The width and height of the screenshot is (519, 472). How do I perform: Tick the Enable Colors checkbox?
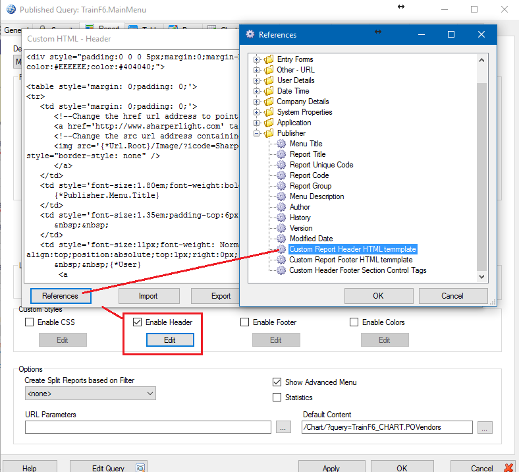[354, 322]
